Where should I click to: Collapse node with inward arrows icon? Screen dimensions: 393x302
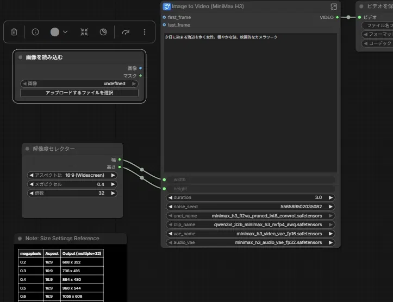[84, 32]
